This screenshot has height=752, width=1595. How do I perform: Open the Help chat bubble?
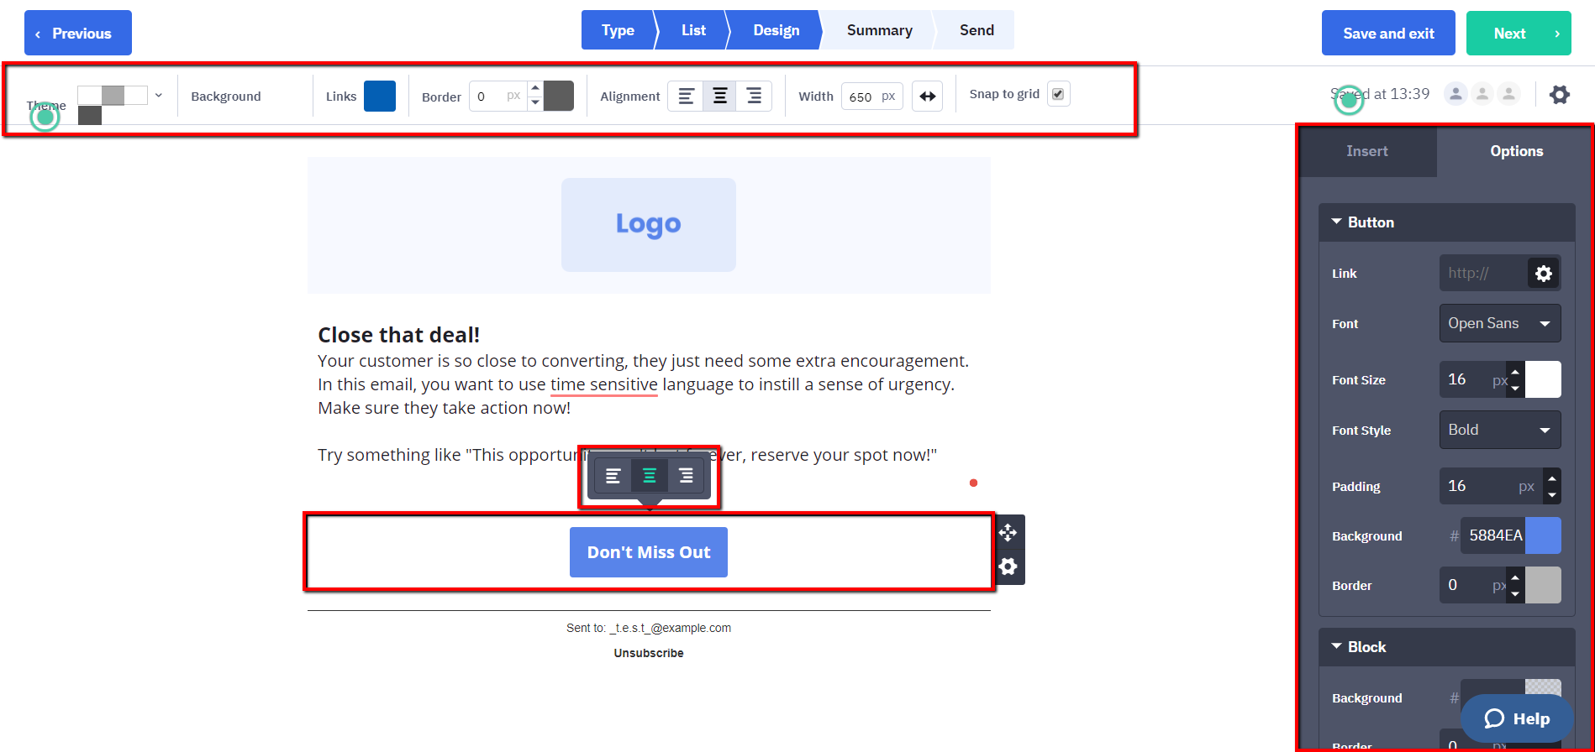[x=1517, y=718]
